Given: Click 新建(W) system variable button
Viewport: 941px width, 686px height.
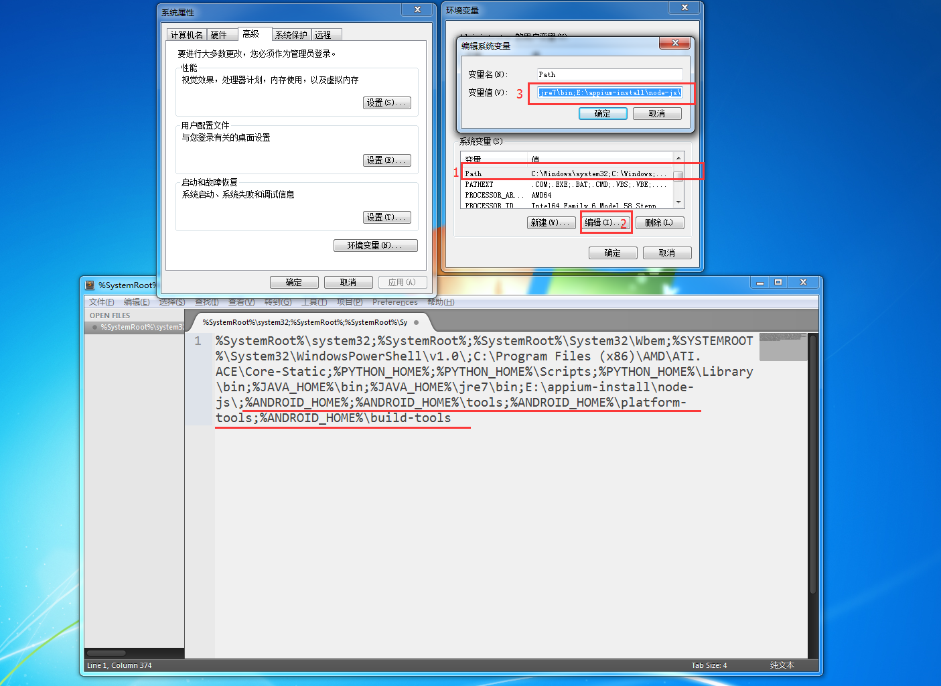Looking at the screenshot, I should (551, 222).
